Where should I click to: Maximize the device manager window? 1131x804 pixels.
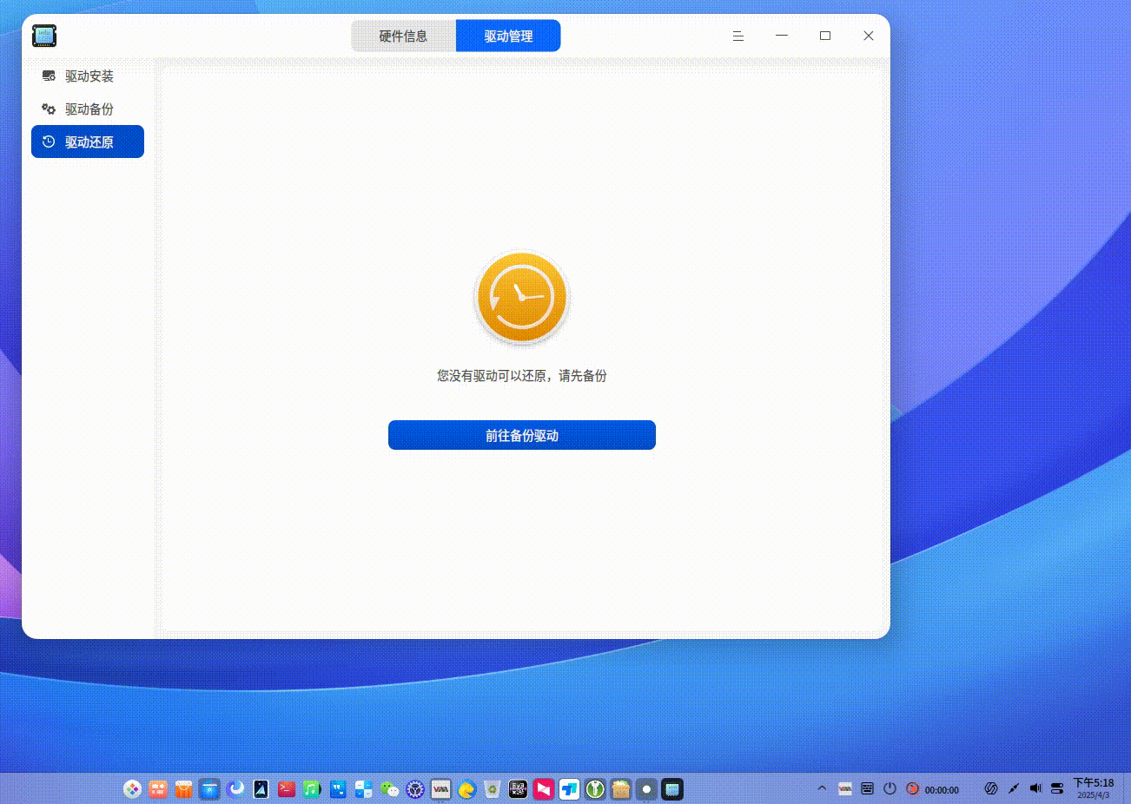click(x=825, y=36)
